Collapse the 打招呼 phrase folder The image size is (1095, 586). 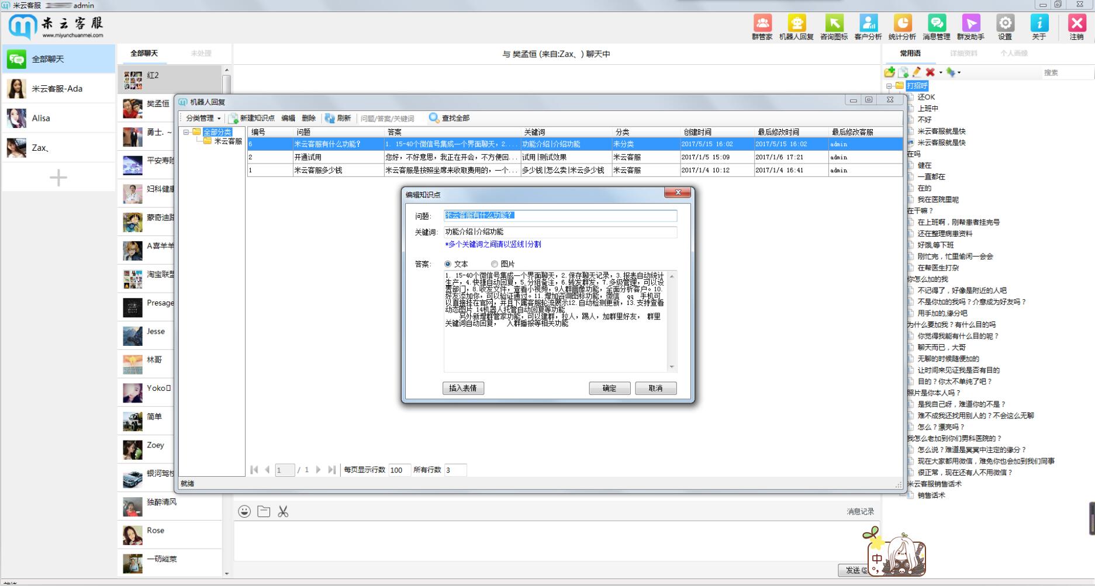click(x=889, y=86)
